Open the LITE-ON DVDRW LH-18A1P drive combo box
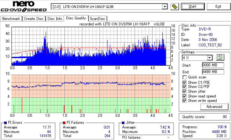The height and width of the screenshot is (140, 231). tap(109, 7)
